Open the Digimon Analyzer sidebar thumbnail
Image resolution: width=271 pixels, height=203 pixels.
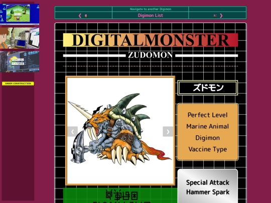[x=20, y=62]
